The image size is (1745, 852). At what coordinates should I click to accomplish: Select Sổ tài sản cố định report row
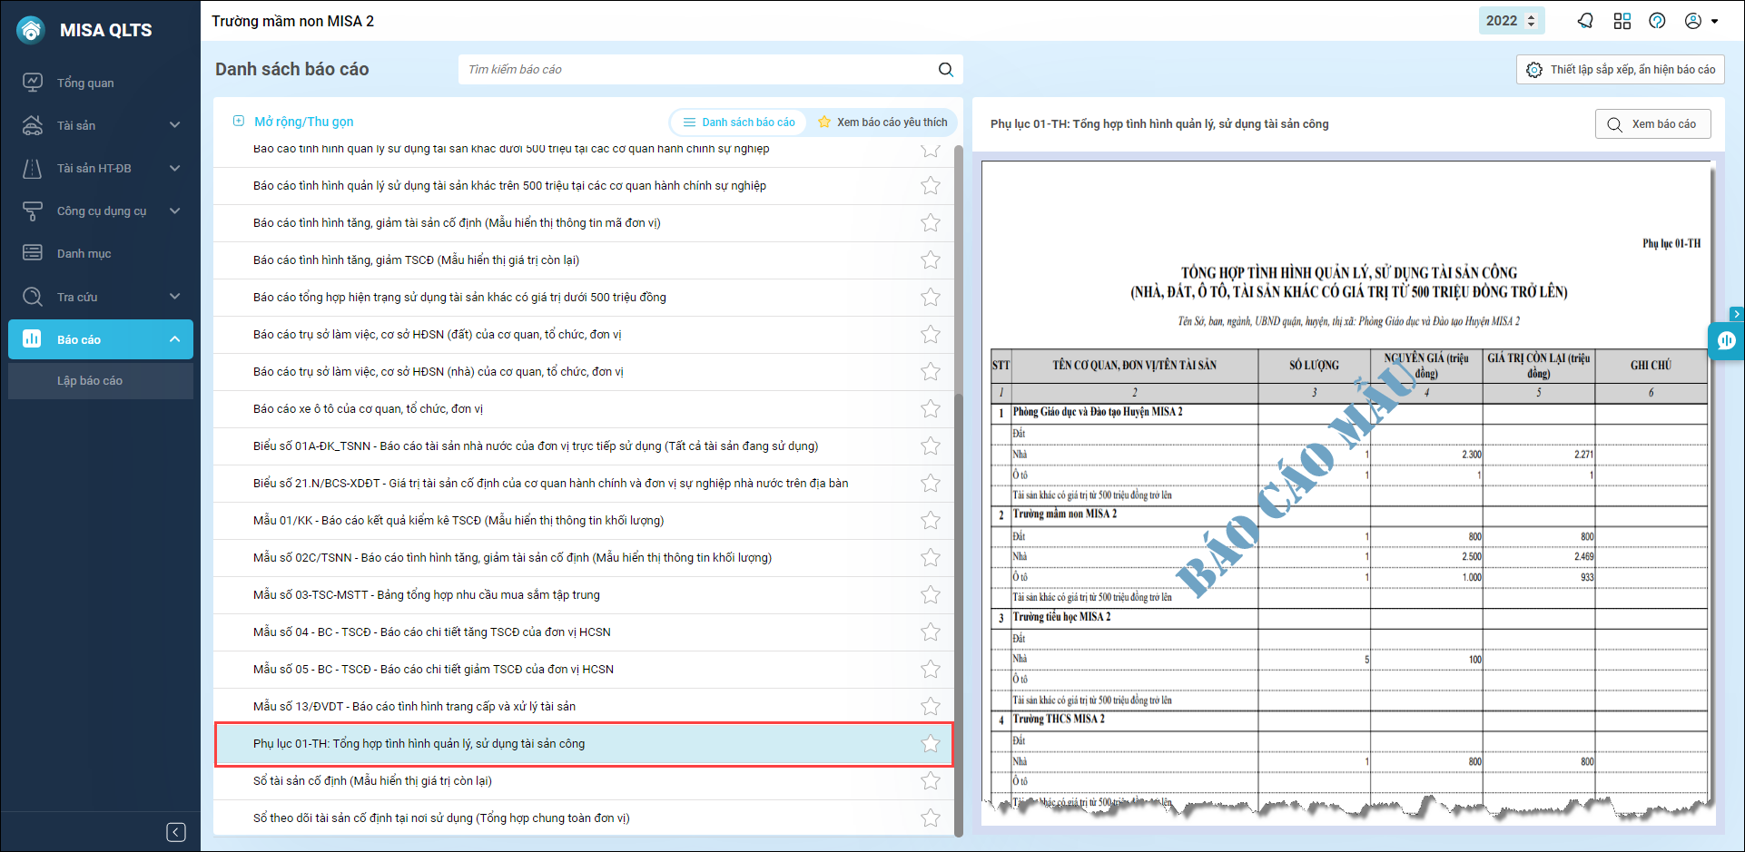click(584, 781)
